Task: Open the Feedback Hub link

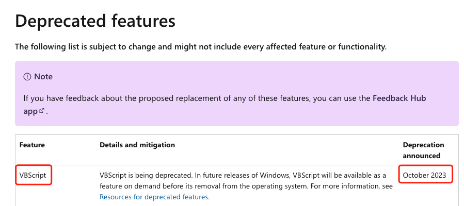Action: coord(399,98)
